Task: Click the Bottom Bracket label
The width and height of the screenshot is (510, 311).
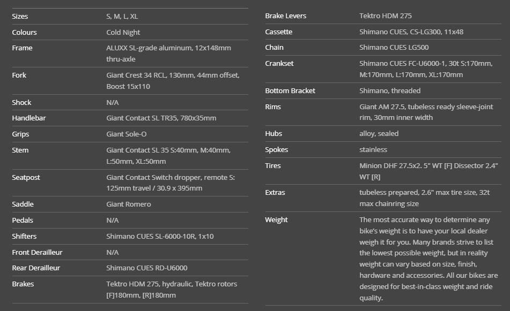Action: (x=290, y=91)
